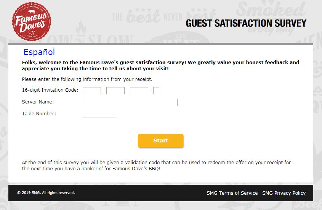Click the Server Name label
The height and width of the screenshot is (210, 322).
(x=38, y=102)
